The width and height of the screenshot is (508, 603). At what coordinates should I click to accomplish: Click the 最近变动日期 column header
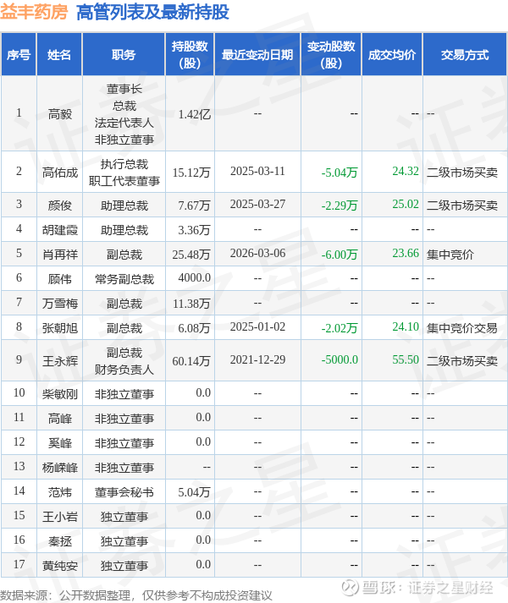click(257, 55)
